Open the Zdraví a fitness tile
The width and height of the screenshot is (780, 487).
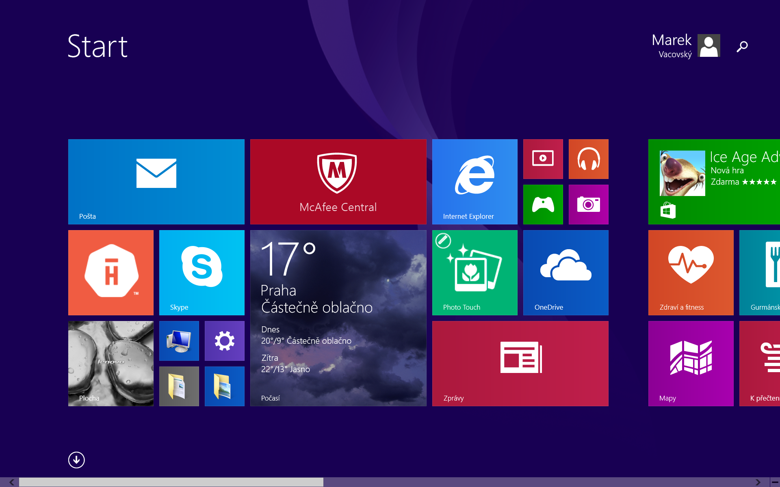tap(691, 273)
